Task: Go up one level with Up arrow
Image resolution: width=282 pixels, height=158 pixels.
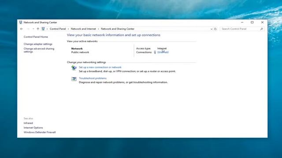Action: tap(38, 29)
